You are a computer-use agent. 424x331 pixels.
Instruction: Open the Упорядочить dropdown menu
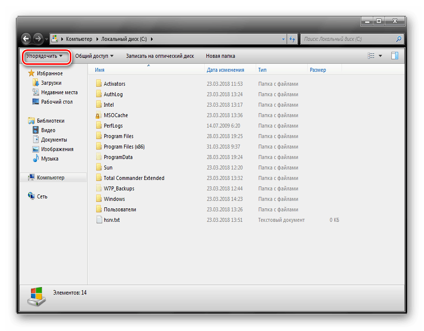(x=44, y=56)
